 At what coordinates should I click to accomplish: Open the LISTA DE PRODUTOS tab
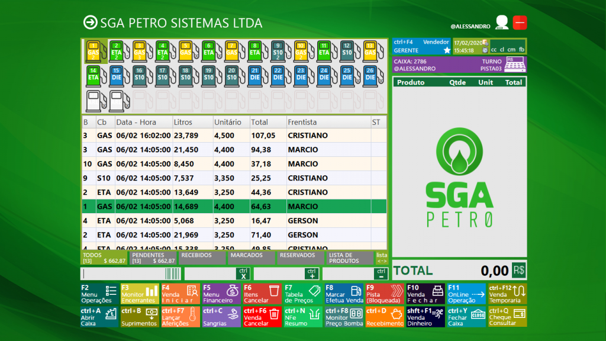(350, 258)
